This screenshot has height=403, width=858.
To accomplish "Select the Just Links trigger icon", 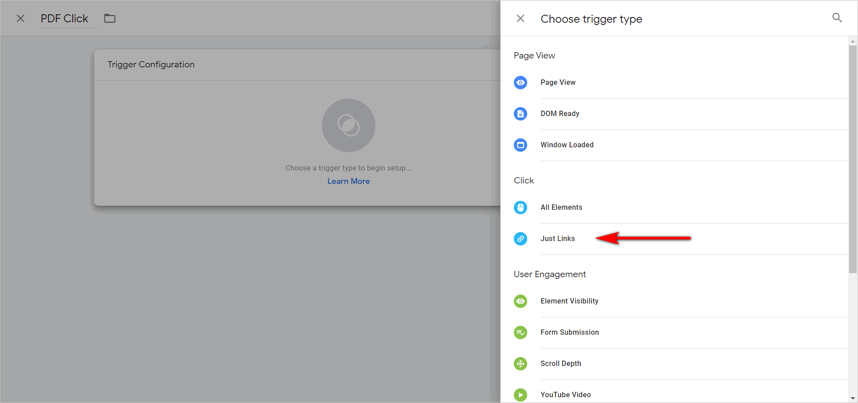I will (x=521, y=238).
